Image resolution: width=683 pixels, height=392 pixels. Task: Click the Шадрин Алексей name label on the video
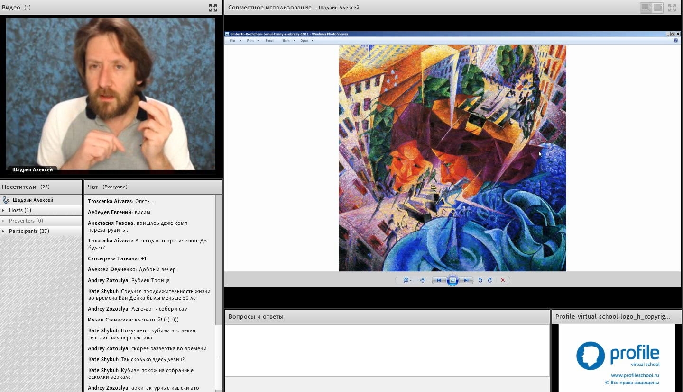[x=33, y=169]
